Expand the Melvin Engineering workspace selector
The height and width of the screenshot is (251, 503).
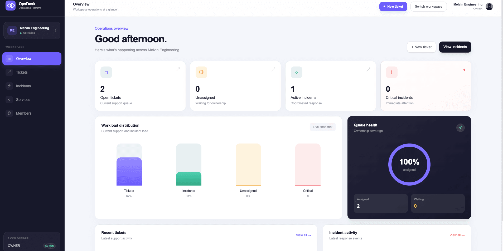(x=32, y=30)
